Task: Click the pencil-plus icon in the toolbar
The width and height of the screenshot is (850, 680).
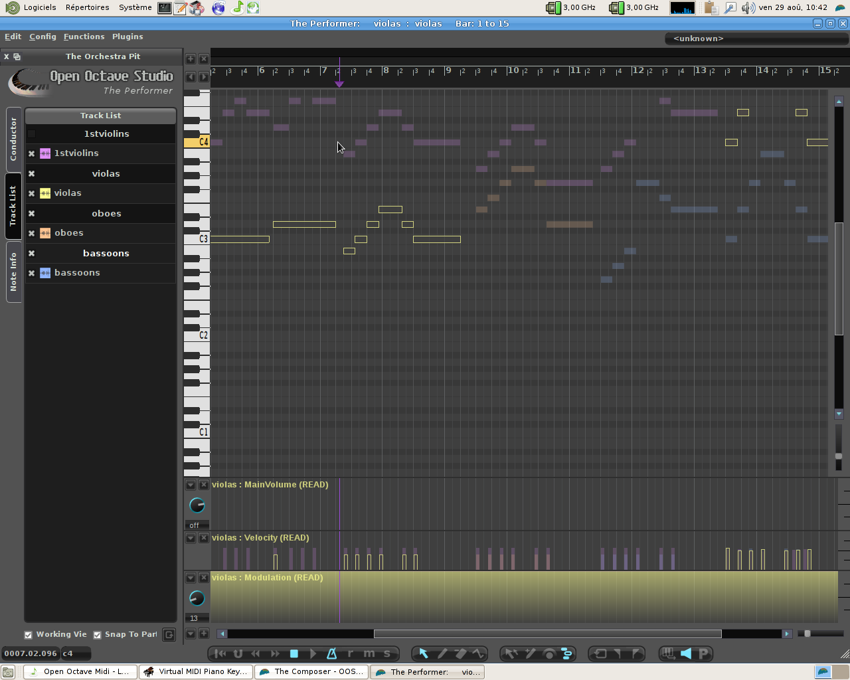Action: (x=530, y=654)
